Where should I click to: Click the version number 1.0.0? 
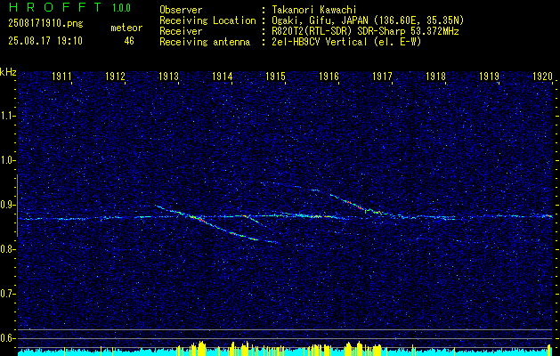[x=121, y=8]
